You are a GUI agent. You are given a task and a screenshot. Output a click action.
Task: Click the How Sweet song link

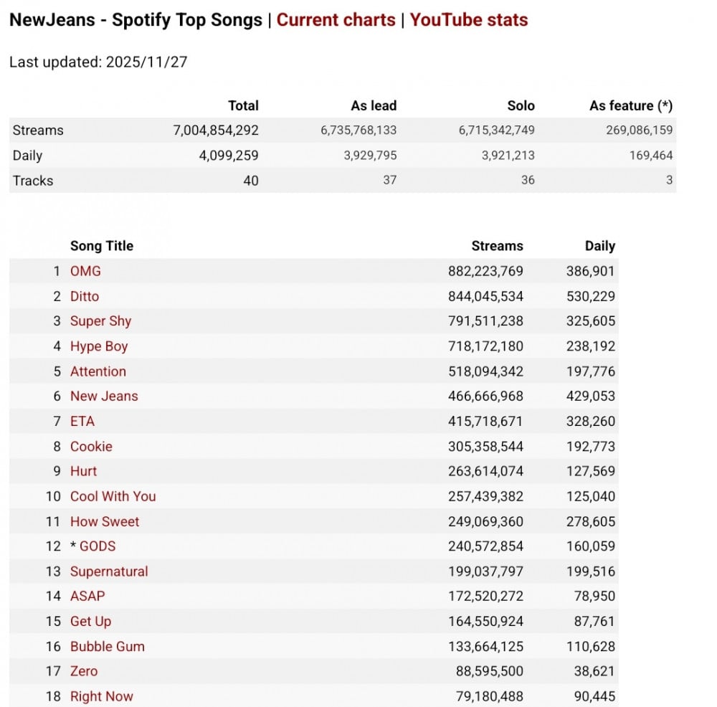point(105,521)
